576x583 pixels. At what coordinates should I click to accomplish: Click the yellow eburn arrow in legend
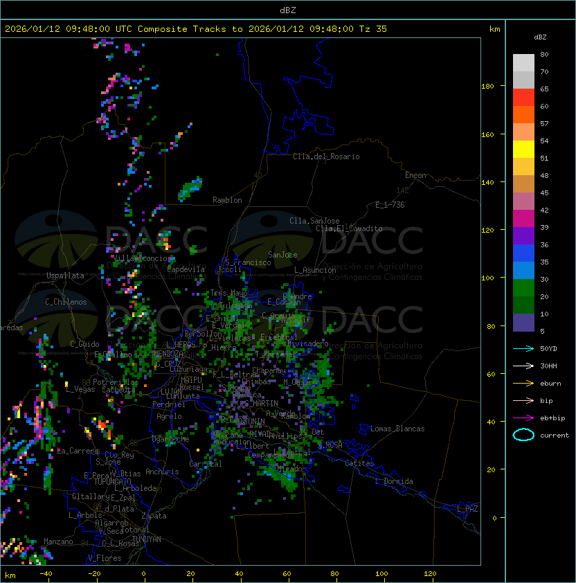click(523, 384)
